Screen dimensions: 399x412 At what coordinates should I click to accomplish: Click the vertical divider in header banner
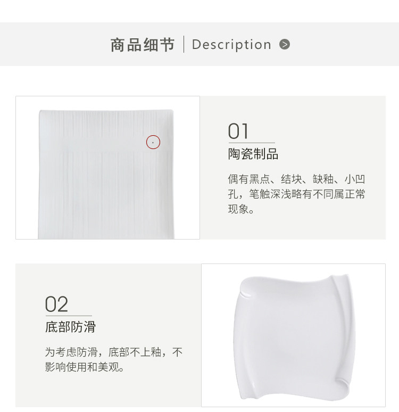pyautogui.click(x=184, y=44)
